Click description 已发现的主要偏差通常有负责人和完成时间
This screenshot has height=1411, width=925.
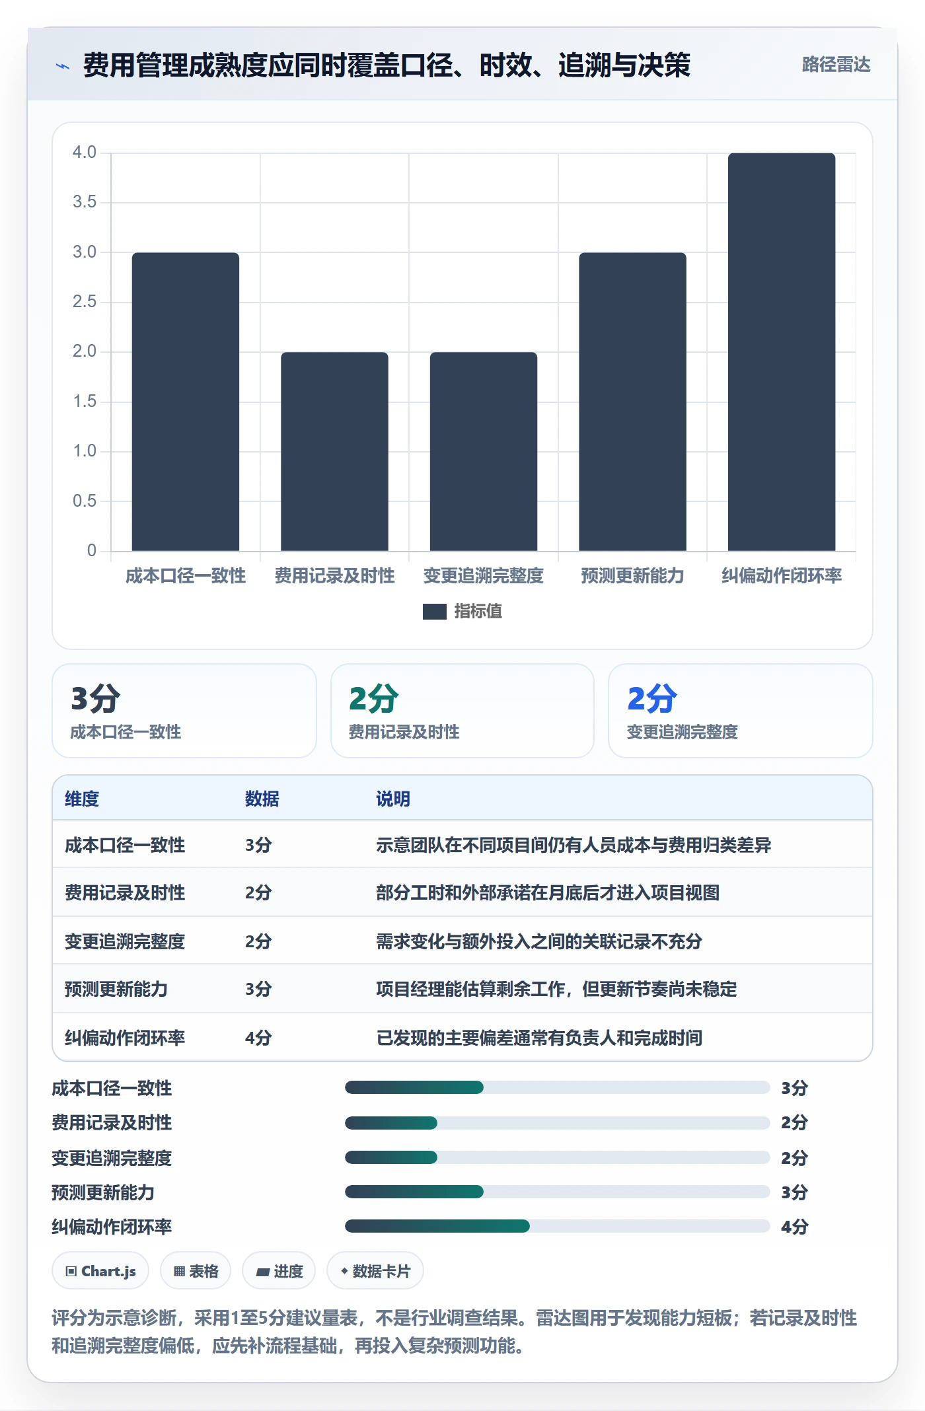pos(539,1038)
